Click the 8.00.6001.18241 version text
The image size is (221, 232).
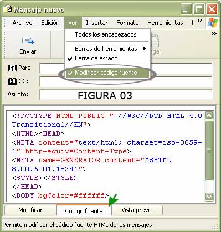45,169
